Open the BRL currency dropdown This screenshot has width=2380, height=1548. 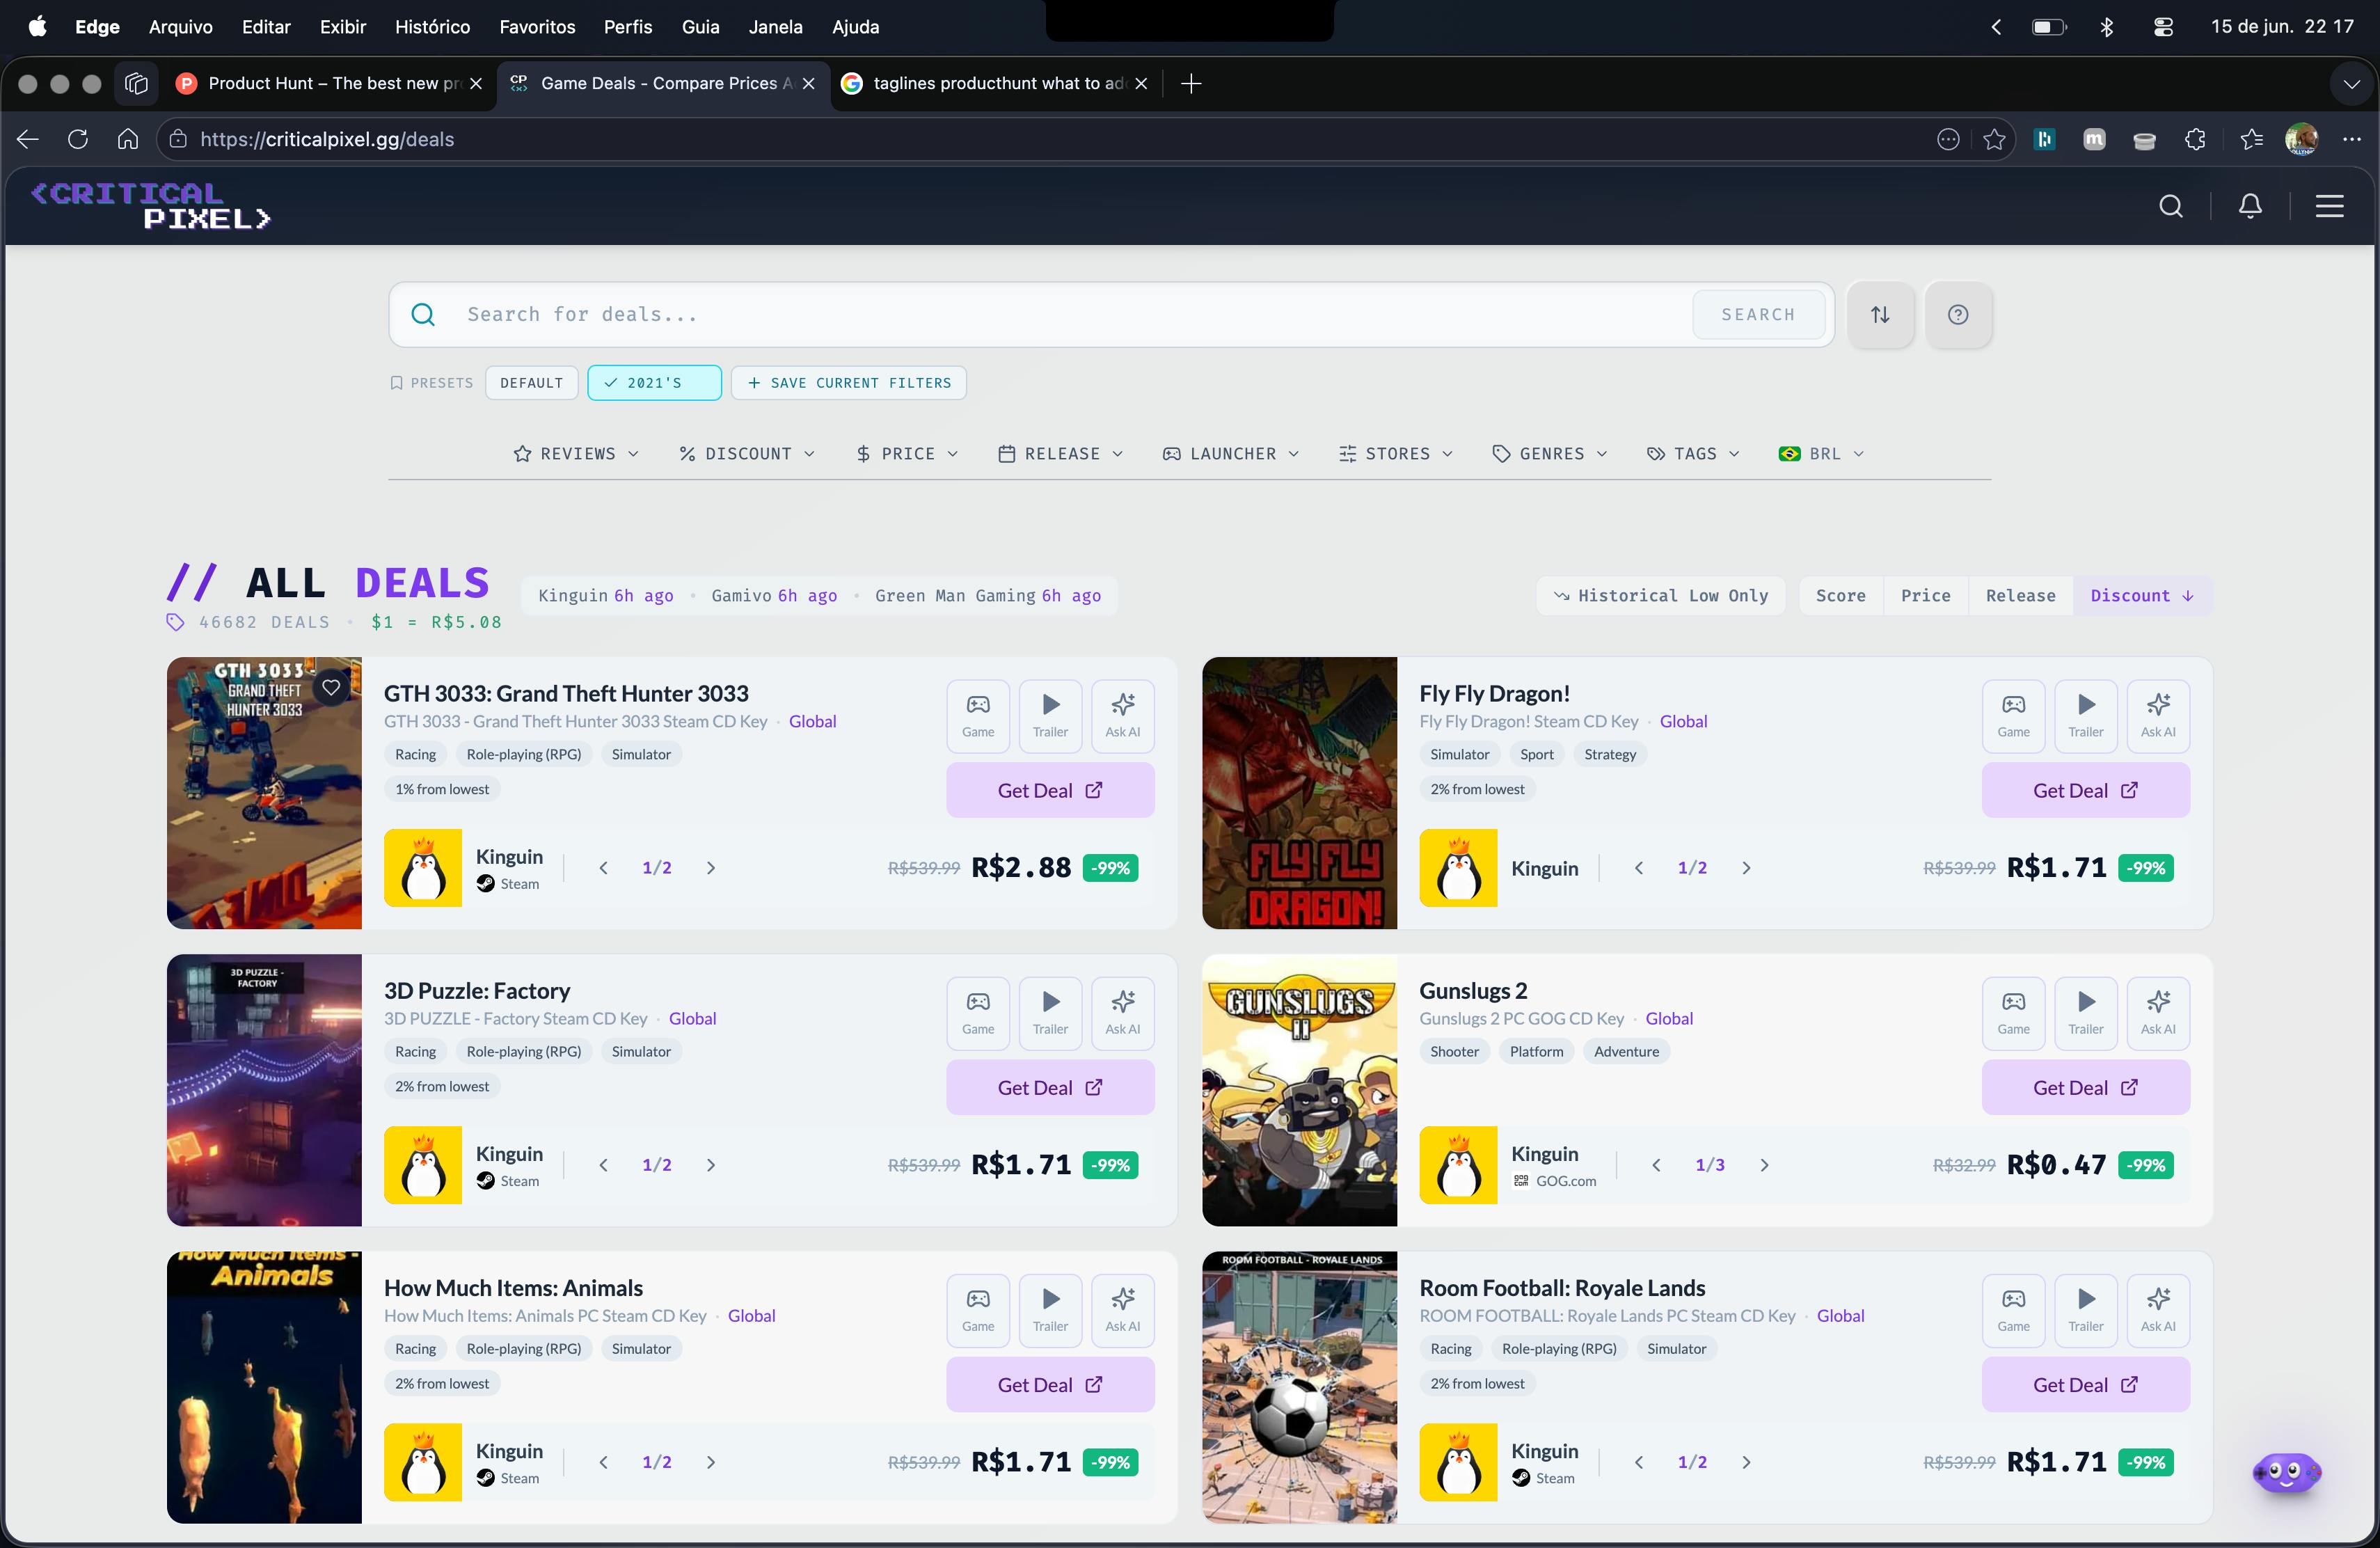[1821, 453]
